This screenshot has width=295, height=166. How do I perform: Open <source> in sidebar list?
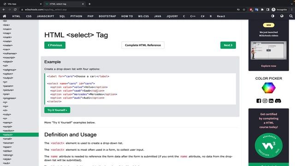pyautogui.click(x=8, y=143)
